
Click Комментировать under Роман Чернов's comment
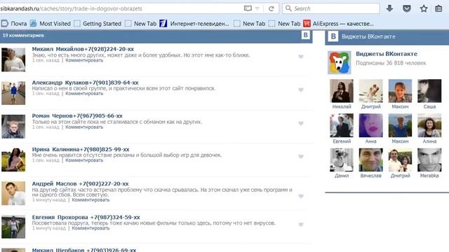[x=84, y=127]
